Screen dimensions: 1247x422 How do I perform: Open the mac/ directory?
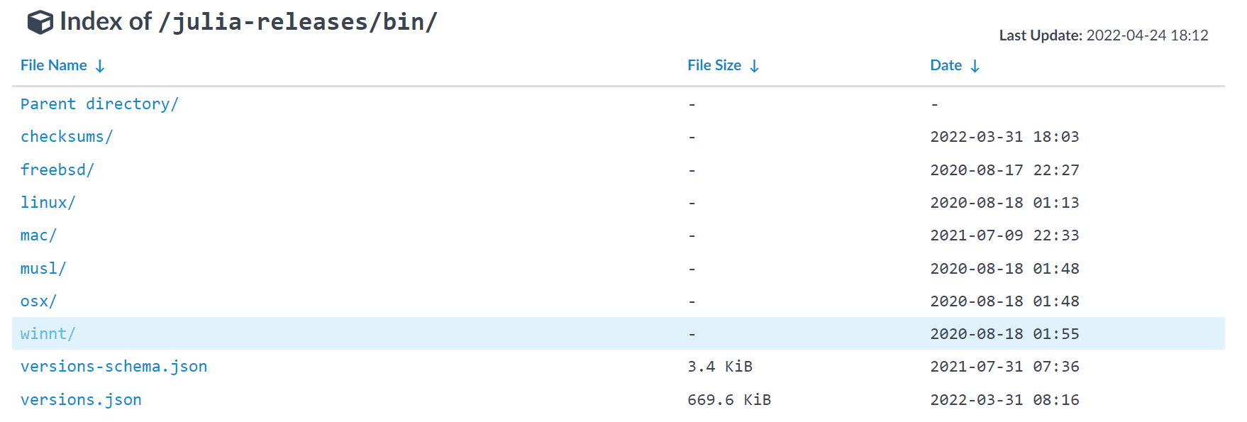pyautogui.click(x=38, y=235)
